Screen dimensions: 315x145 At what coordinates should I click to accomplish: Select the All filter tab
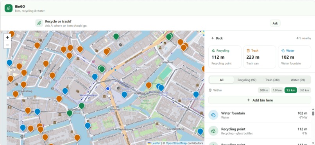(222, 80)
